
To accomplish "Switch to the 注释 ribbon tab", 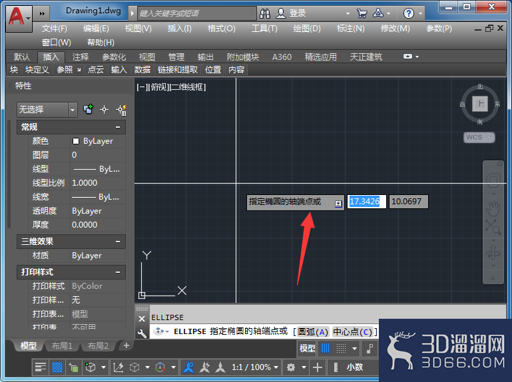I will [81, 57].
